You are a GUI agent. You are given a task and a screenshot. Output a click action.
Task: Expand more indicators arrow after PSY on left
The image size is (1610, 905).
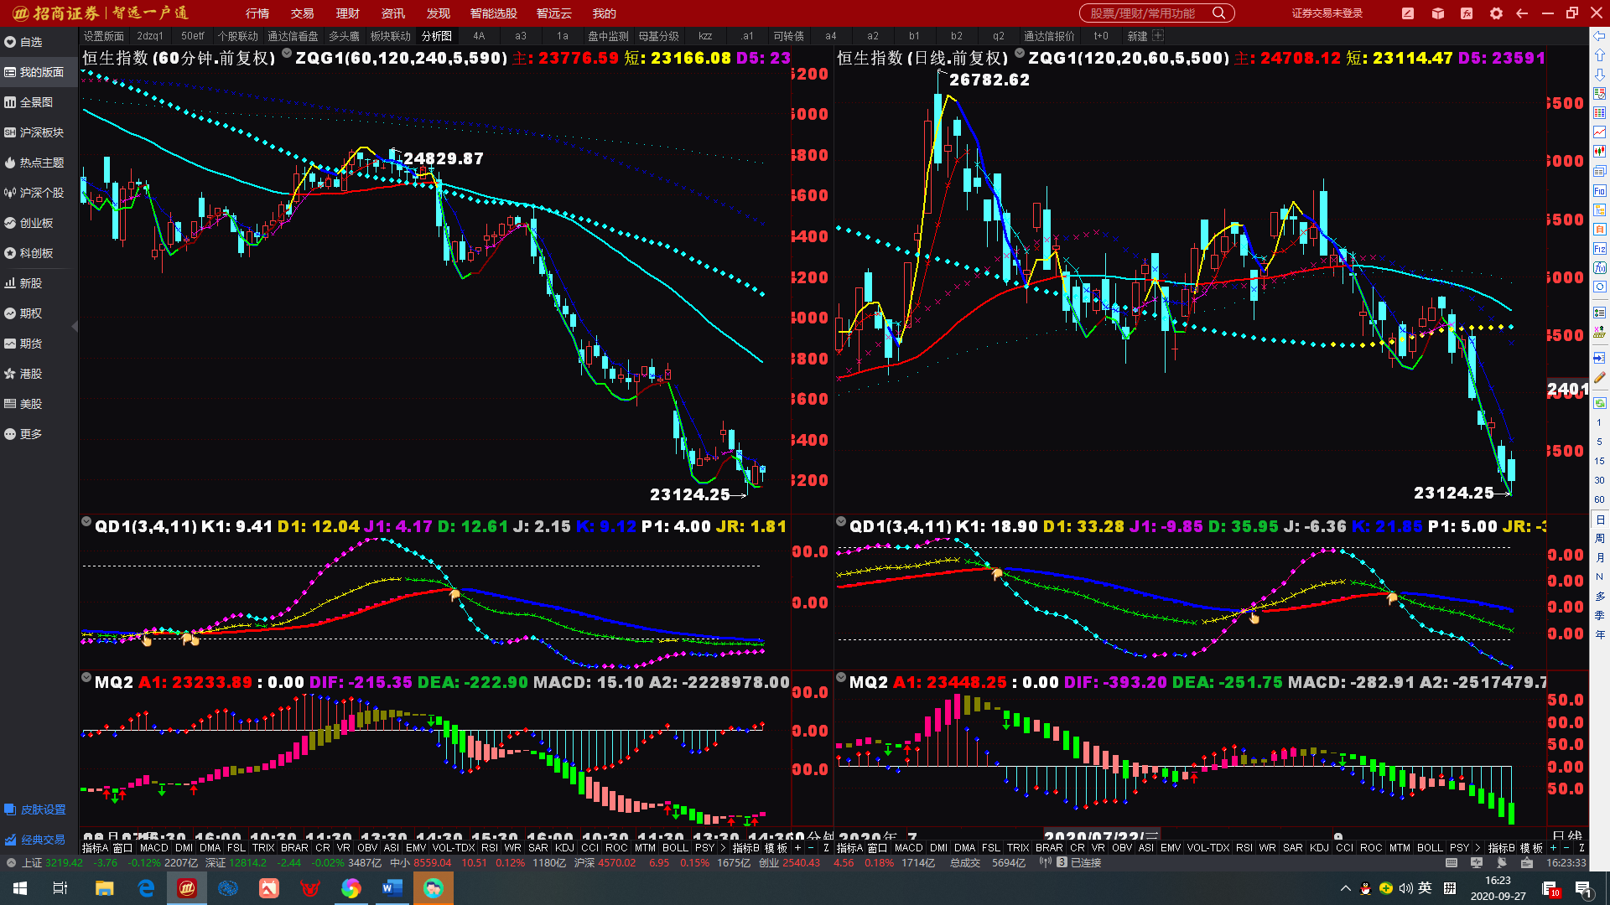(x=723, y=848)
